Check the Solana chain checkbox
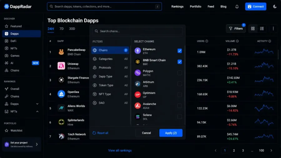 point(180,116)
